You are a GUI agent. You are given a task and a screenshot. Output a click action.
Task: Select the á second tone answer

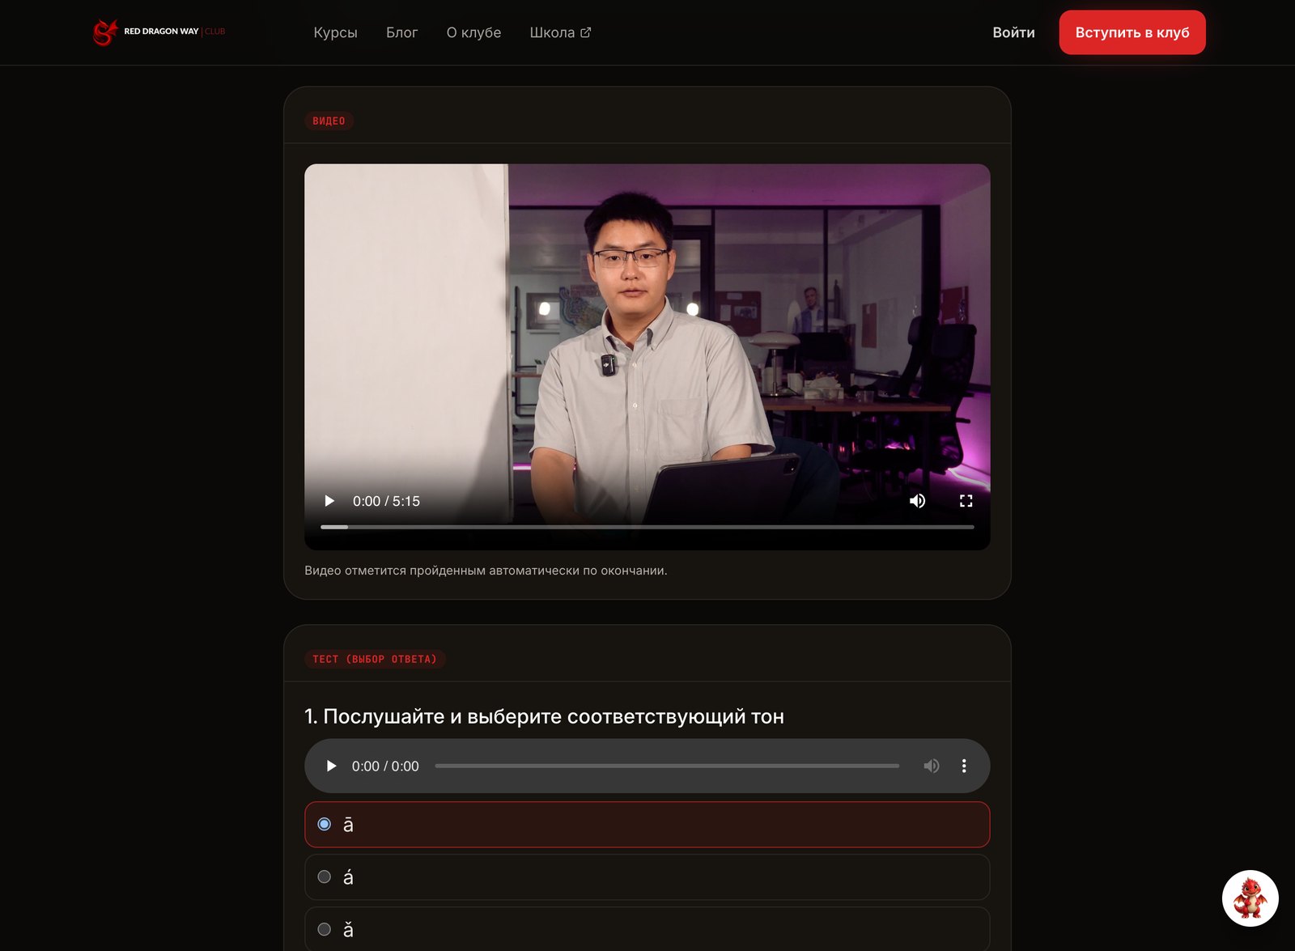point(647,877)
